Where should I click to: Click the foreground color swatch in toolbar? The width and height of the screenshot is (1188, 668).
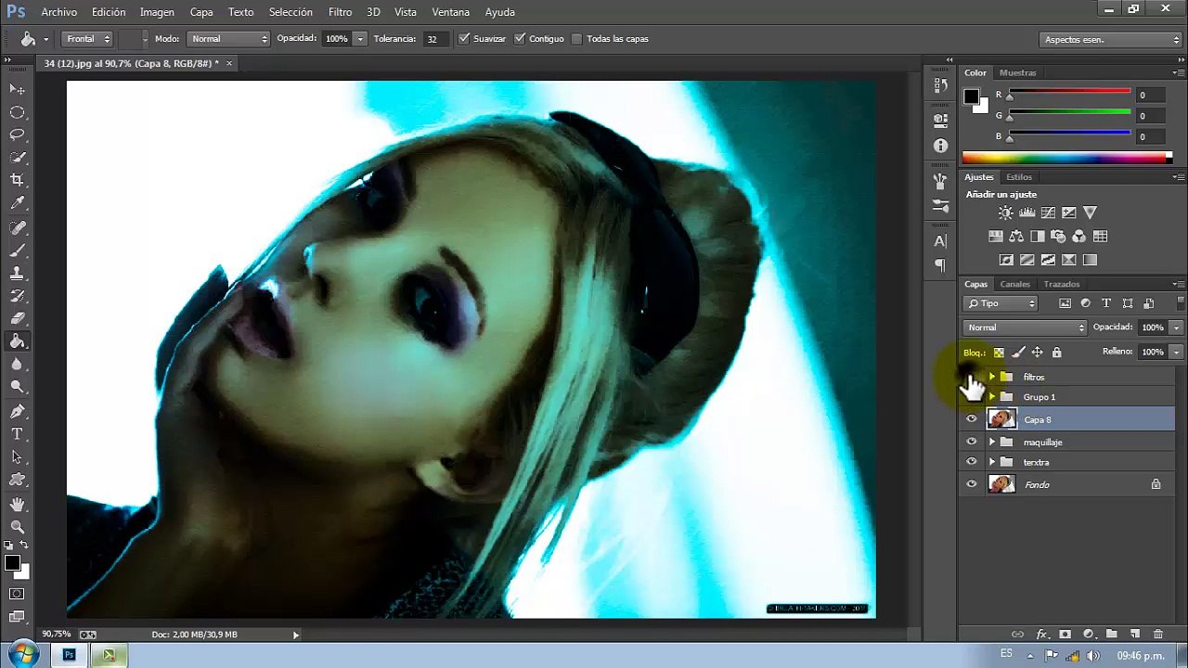point(12,563)
